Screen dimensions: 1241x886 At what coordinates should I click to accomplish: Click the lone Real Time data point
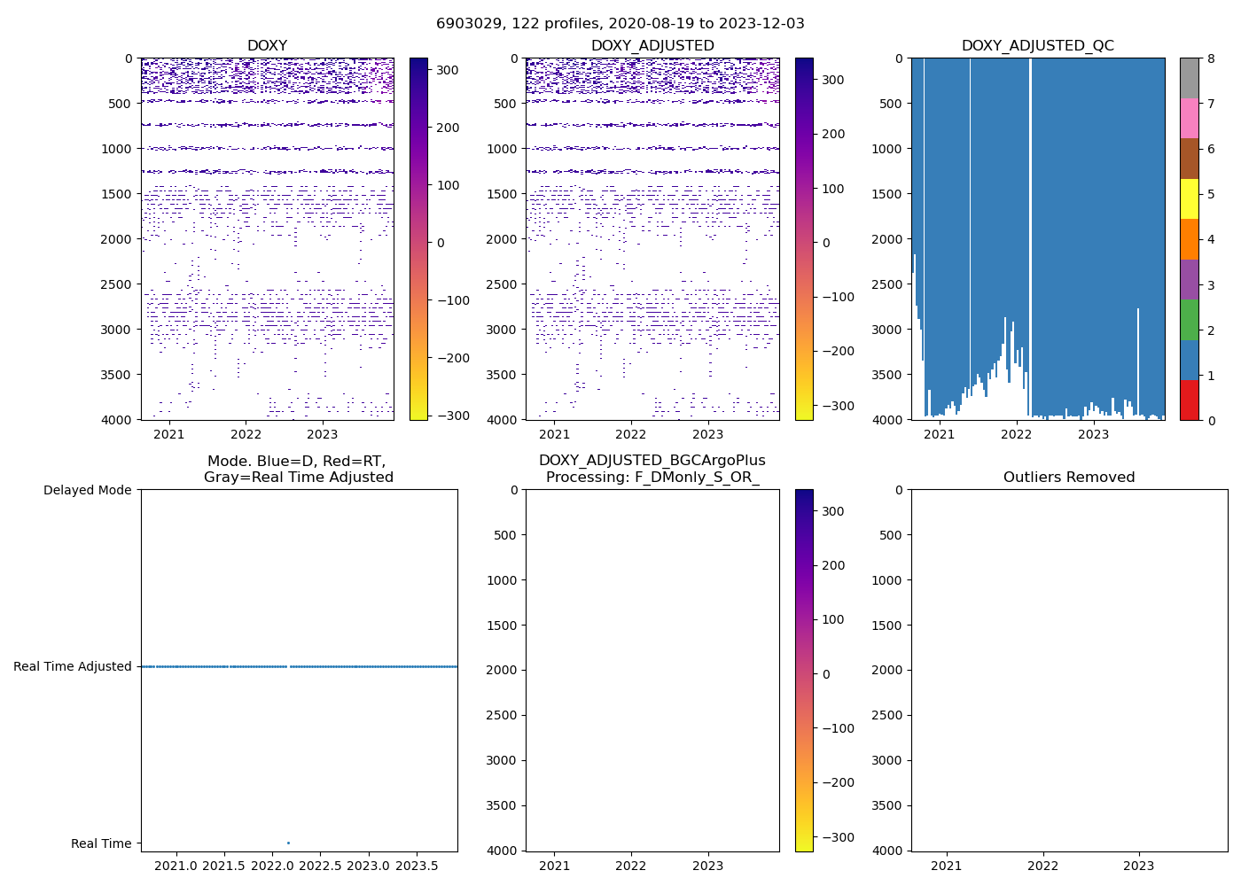[288, 843]
